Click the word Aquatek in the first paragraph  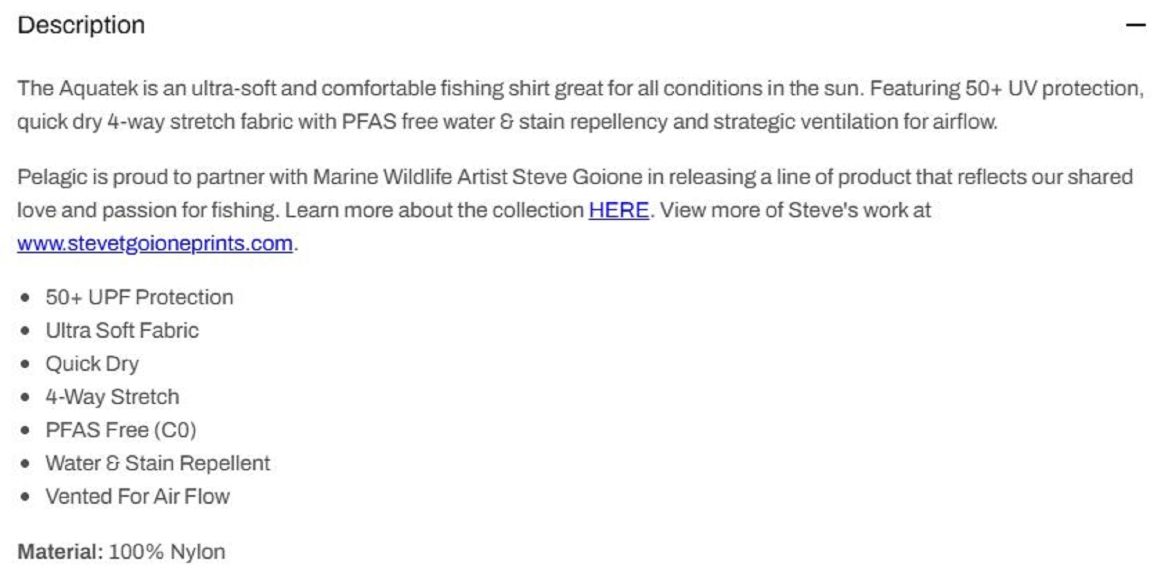coord(99,89)
